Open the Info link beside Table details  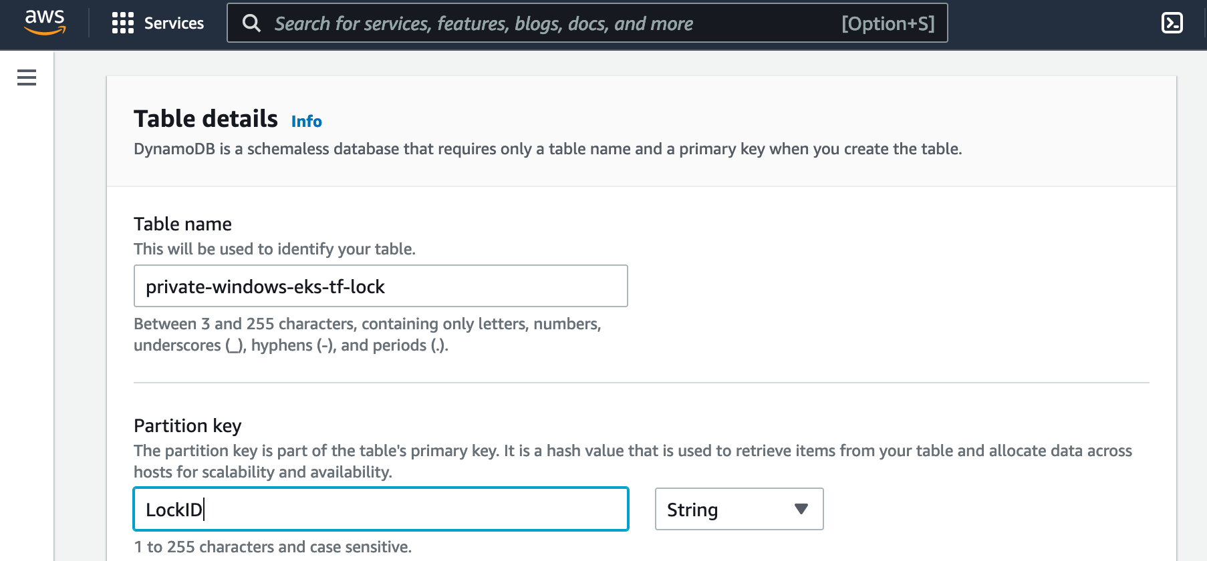306,122
